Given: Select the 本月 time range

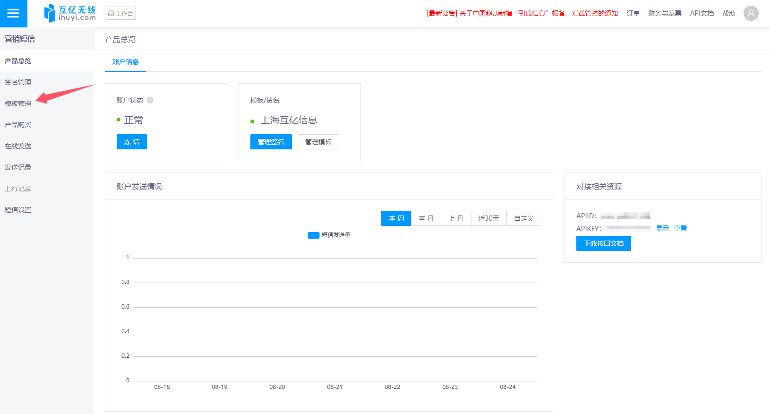Looking at the screenshot, I should click(x=426, y=218).
